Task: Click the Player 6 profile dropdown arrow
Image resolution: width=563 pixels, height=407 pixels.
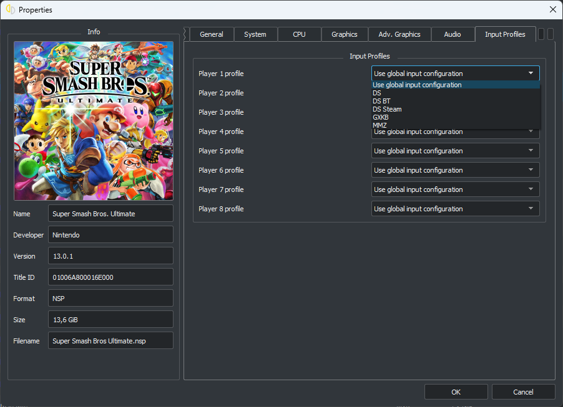Action: pos(531,170)
